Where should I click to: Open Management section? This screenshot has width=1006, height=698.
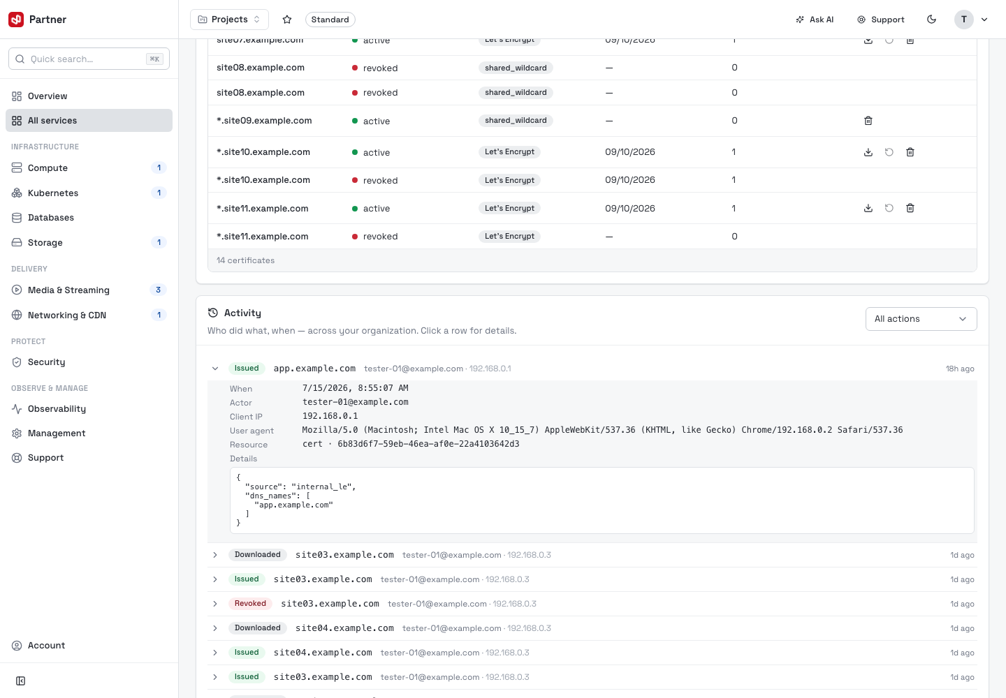pos(89,433)
